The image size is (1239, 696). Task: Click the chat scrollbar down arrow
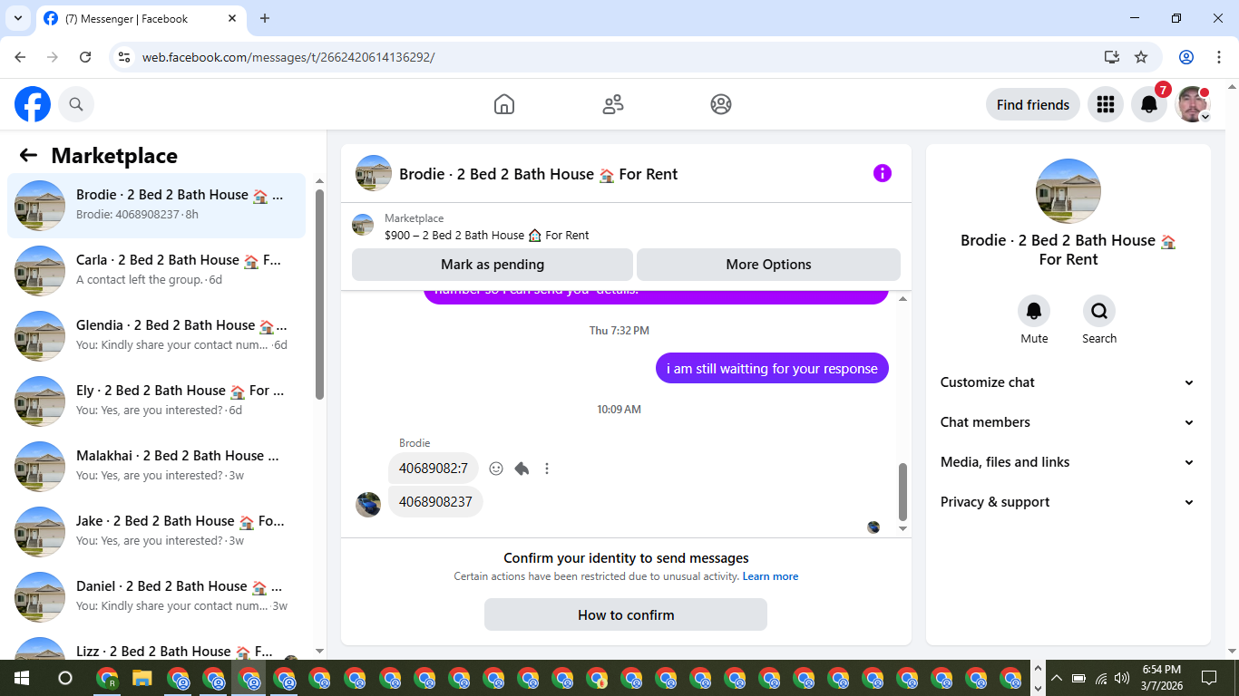pyautogui.click(x=902, y=528)
